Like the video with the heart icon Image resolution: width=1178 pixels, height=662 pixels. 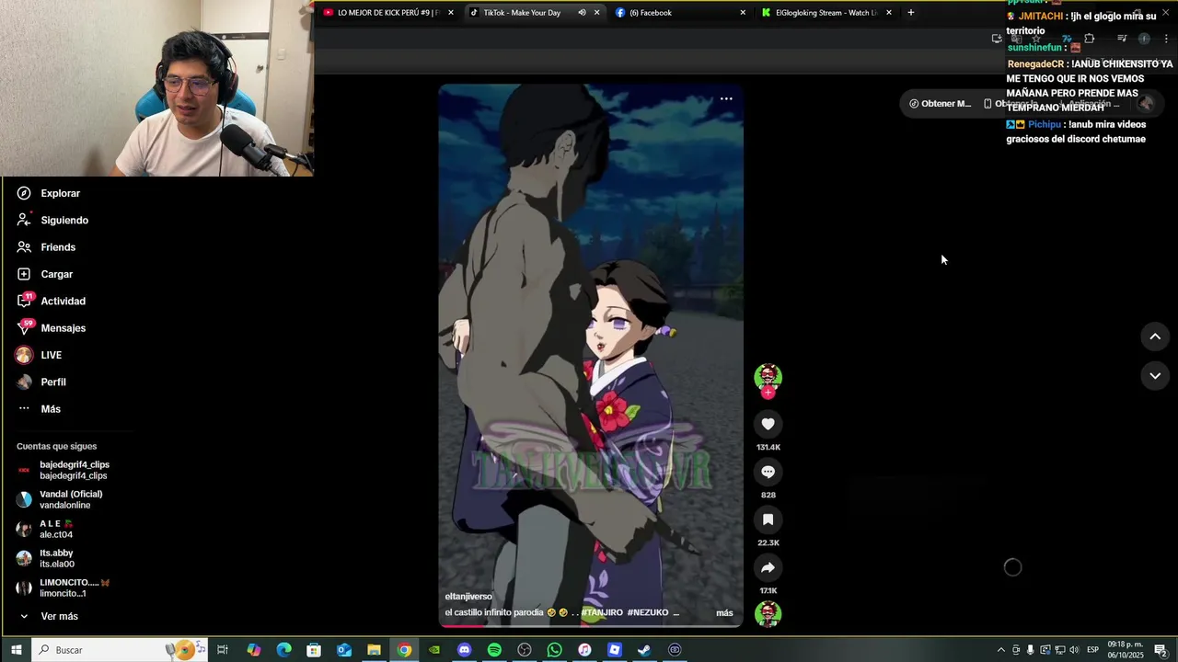pyautogui.click(x=768, y=424)
